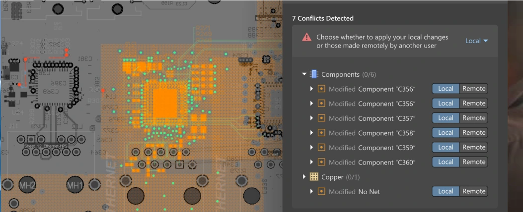Choose Remote for Component C357

click(474, 118)
